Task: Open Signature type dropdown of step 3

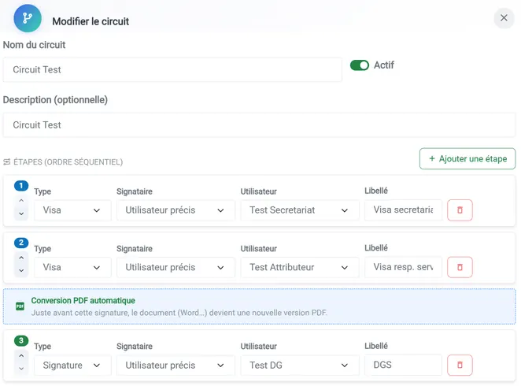Action: point(72,366)
